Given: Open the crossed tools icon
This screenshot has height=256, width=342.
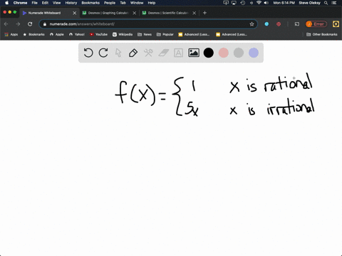Looking at the screenshot, I should 148,53.
